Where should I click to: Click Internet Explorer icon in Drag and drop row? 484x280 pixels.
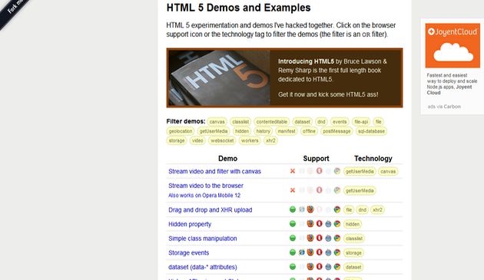pos(302,209)
